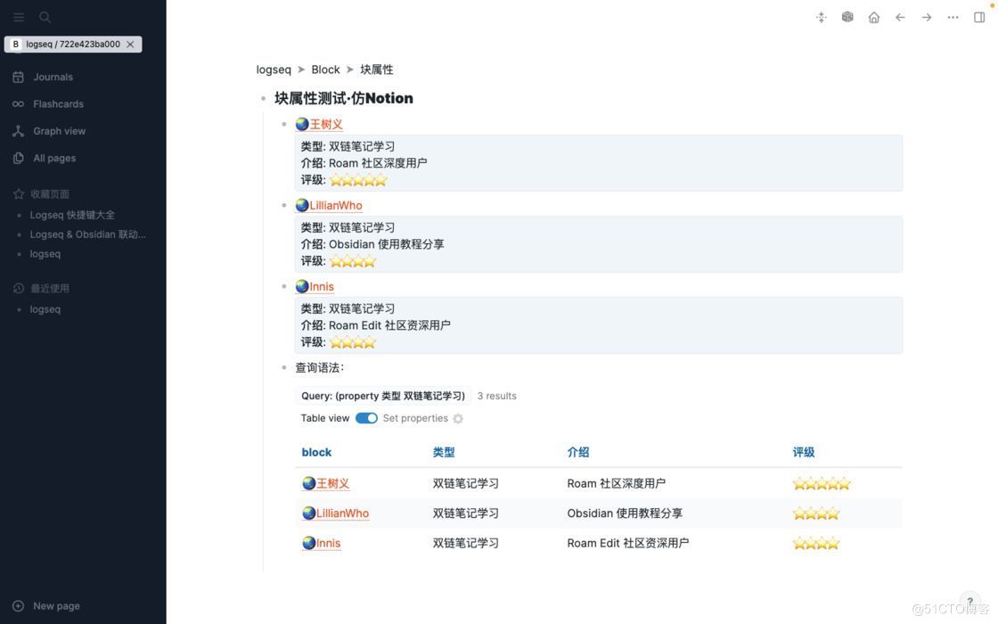Open favorite page Logseq 快捷键大全
998x624 pixels.
[x=72, y=215]
